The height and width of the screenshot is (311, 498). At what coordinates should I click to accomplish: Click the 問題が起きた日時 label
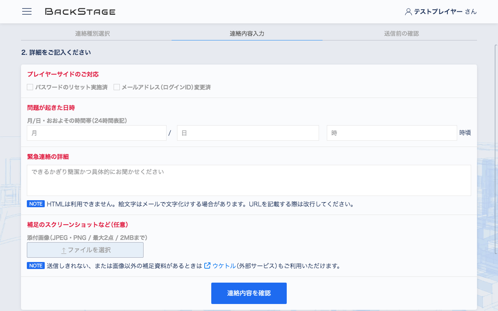[x=51, y=108]
